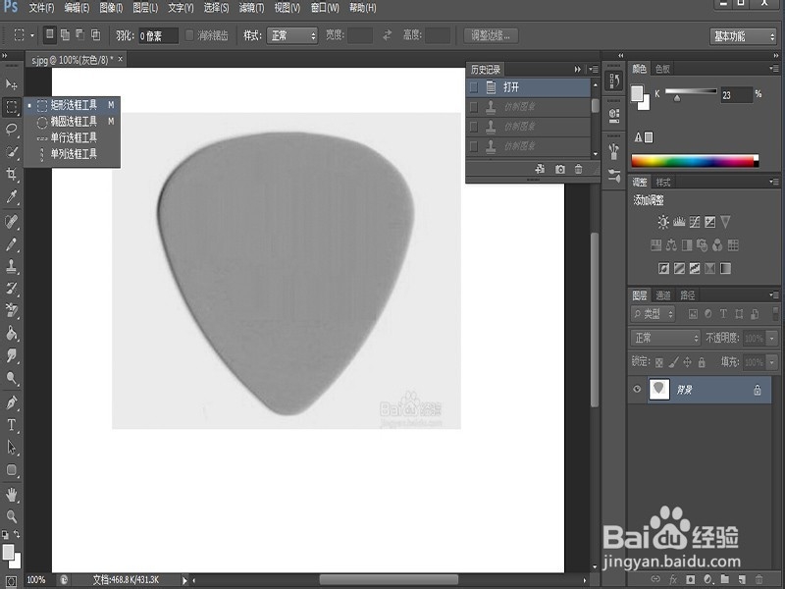Create a new layer

click(x=742, y=579)
